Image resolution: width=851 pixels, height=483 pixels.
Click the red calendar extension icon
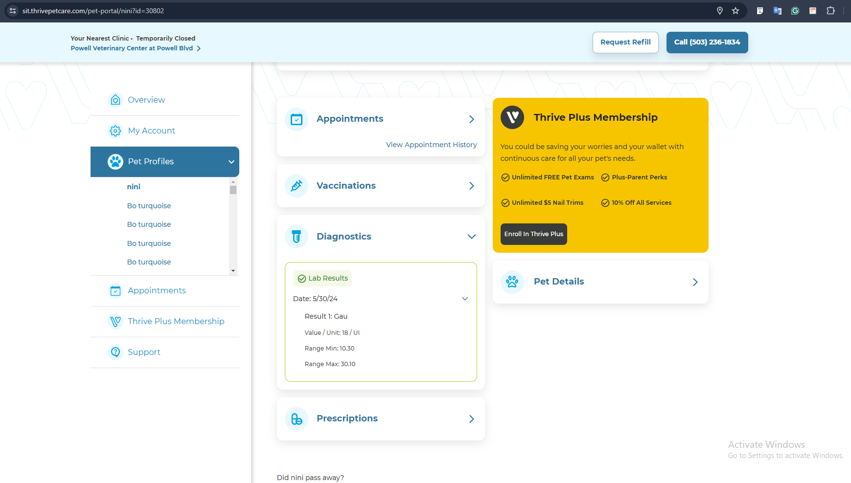pos(813,11)
